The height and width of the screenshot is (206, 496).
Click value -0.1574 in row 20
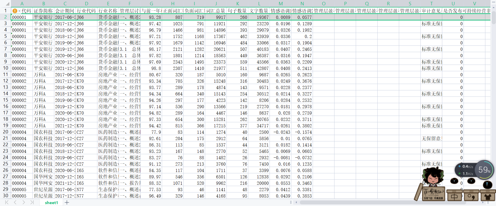click(302, 132)
